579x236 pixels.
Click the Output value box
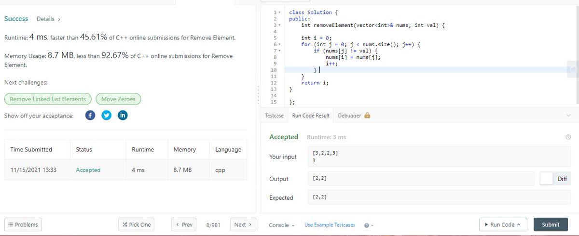coord(420,179)
